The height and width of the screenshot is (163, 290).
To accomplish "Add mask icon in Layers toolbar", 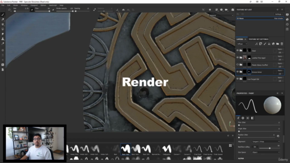I will pyautogui.click(x=261, y=44).
